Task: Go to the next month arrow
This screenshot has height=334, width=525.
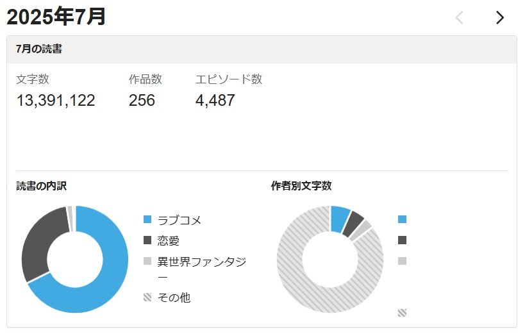Action: click(499, 18)
